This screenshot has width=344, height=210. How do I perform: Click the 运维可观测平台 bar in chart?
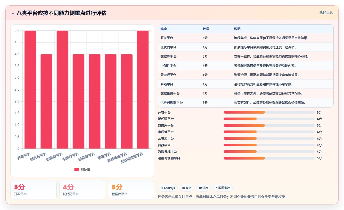pyautogui.click(x=143, y=90)
